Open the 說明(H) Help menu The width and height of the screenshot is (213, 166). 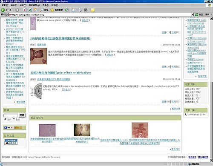pyautogui.click(x=55, y=5)
